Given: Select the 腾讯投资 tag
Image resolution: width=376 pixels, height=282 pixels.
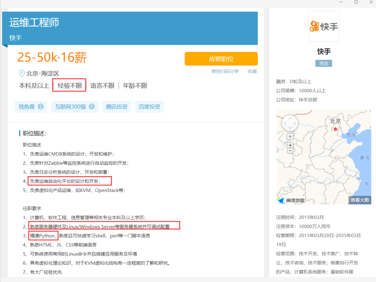Looking at the screenshot, I should coord(117,106).
